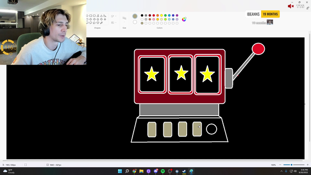Pick the purple color swatch
Screen dimensions: 311x175
tap(177, 15)
